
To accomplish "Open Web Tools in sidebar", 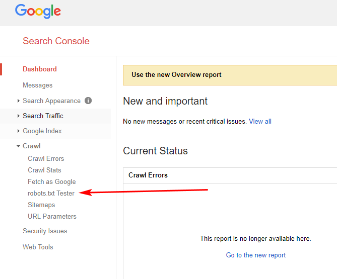I will (38, 247).
